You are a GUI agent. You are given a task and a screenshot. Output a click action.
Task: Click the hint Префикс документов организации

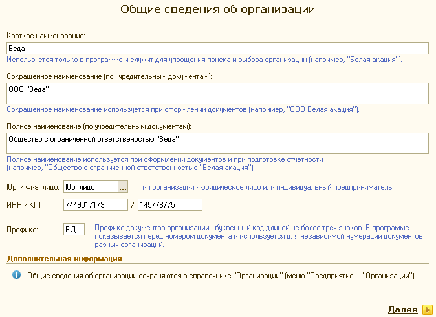click(259, 236)
